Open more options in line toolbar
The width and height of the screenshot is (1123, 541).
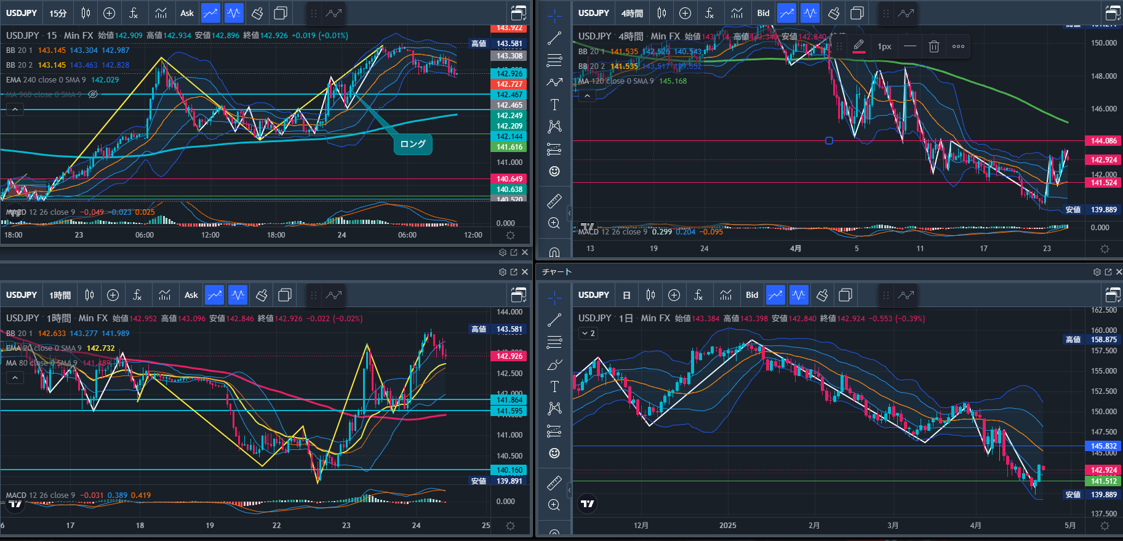(x=958, y=46)
